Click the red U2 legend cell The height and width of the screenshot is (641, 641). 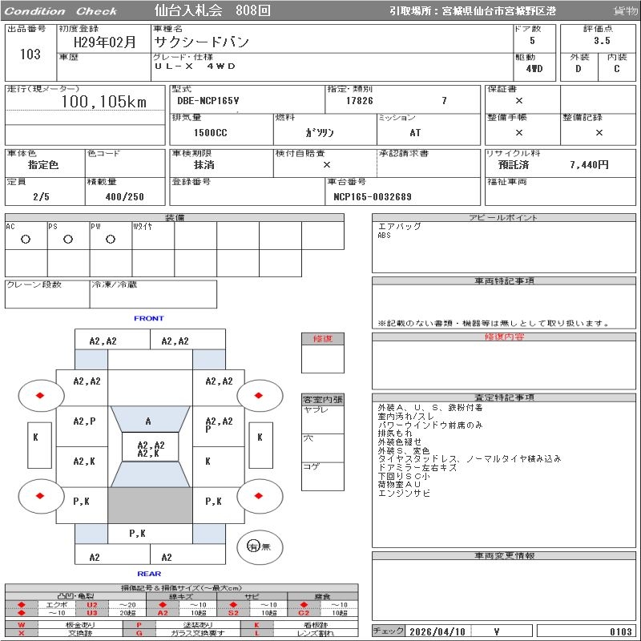tap(92, 604)
